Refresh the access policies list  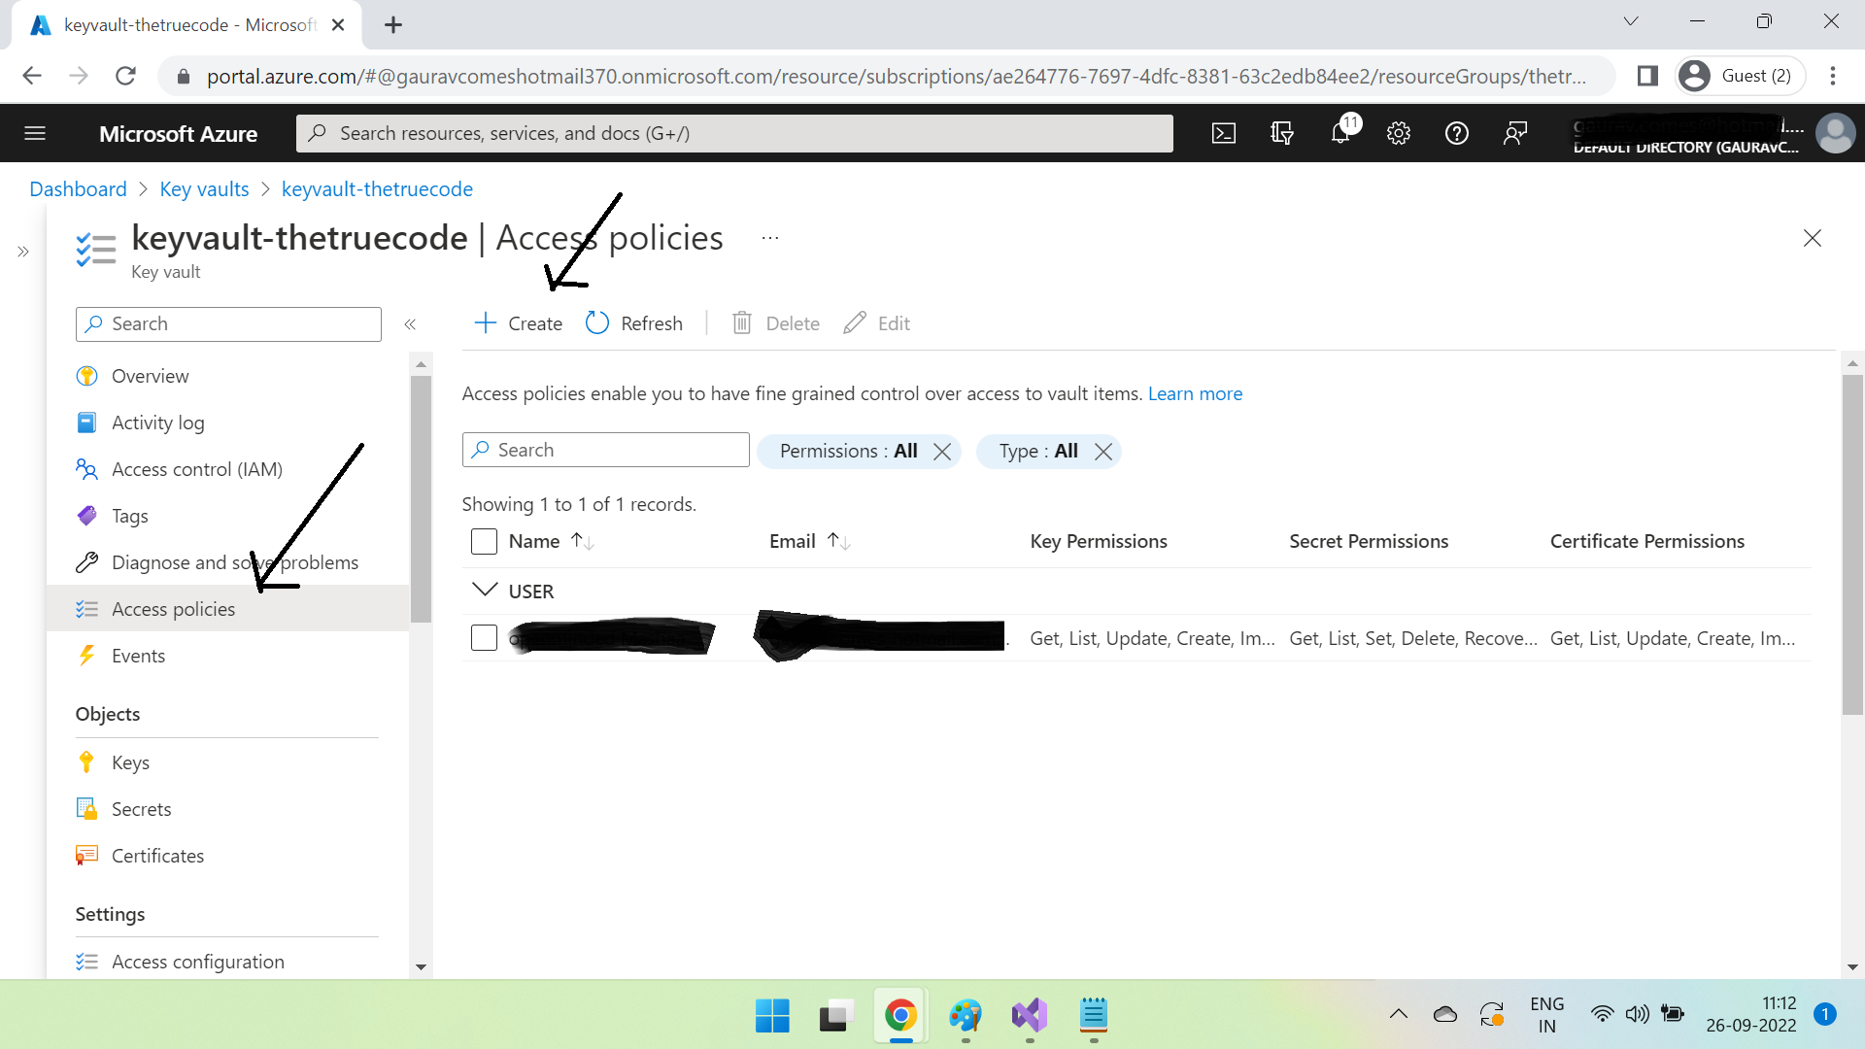[634, 323]
